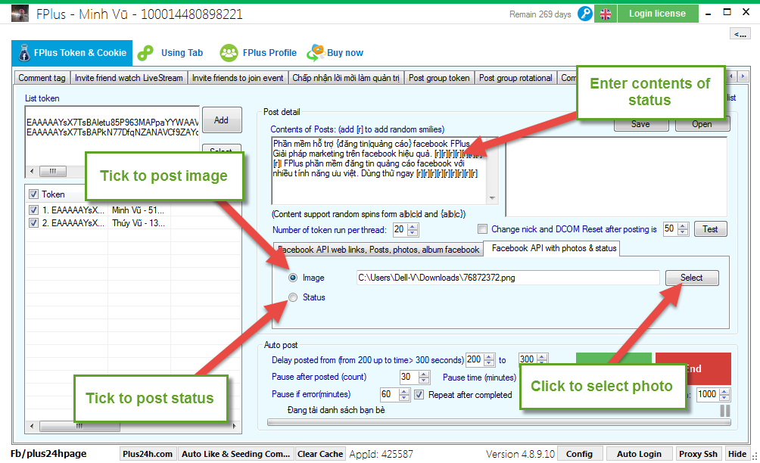Collapse panel with the "<..." button
The image size is (760, 463).
click(x=740, y=33)
